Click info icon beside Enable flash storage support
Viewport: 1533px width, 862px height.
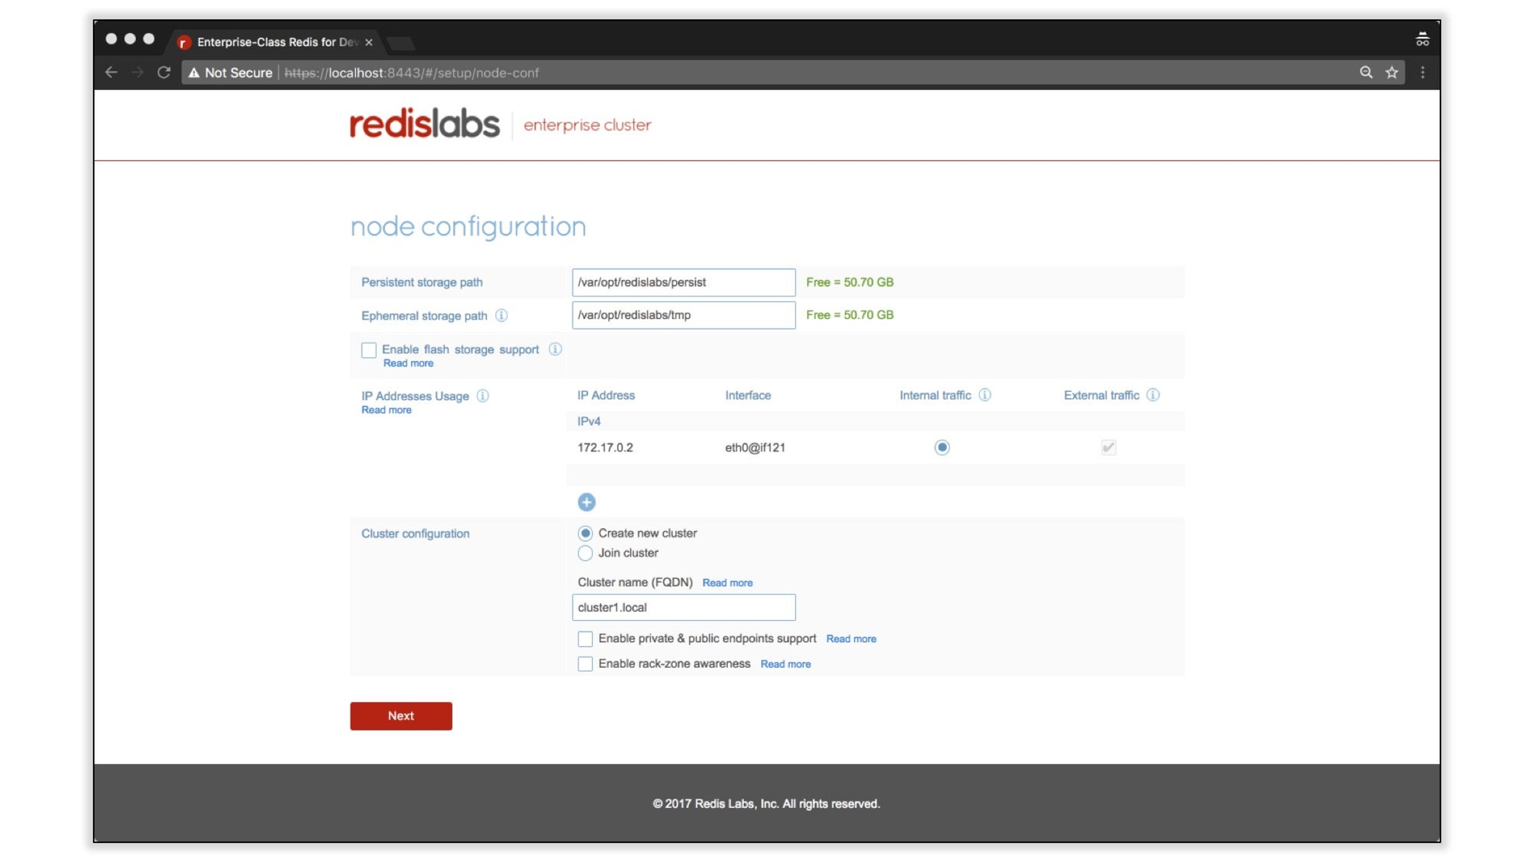555,349
